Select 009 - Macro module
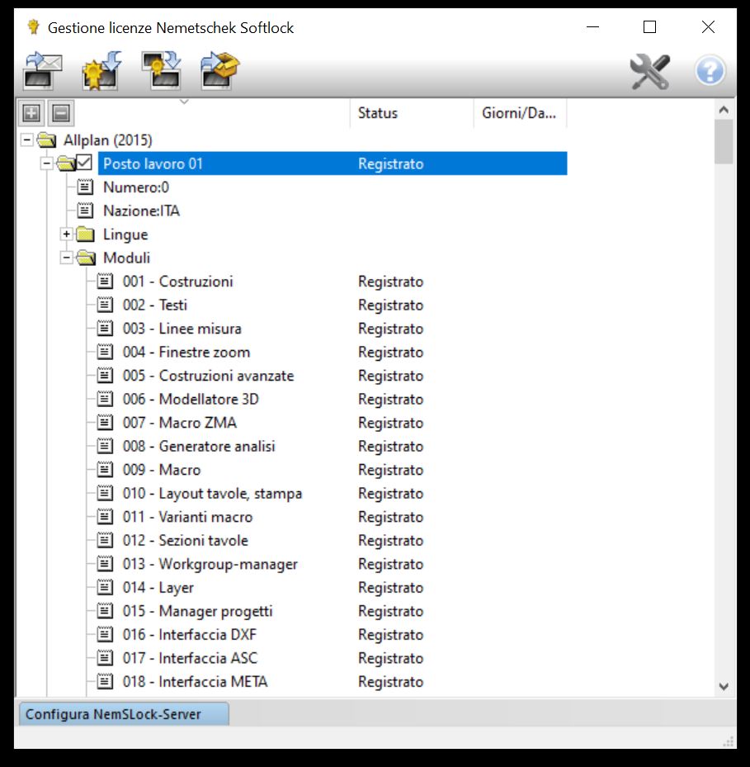Screen dimensions: 750x767 (x=162, y=469)
